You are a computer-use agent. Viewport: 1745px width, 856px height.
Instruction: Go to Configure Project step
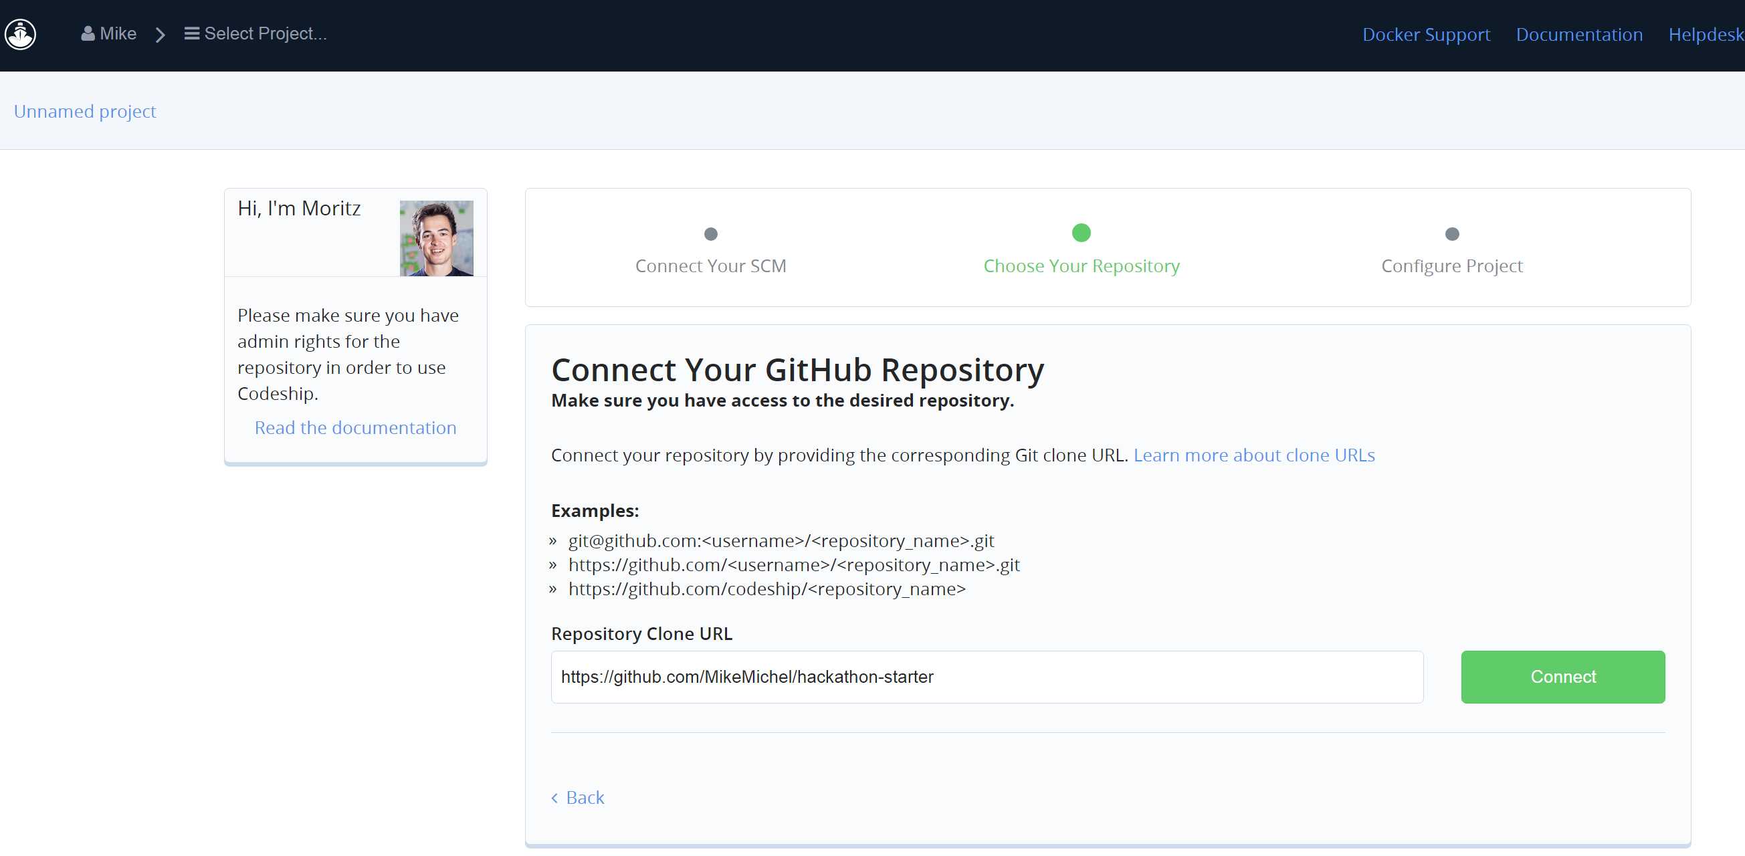point(1451,265)
